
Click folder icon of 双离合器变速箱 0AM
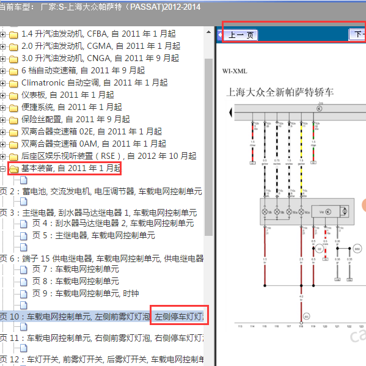(13, 144)
